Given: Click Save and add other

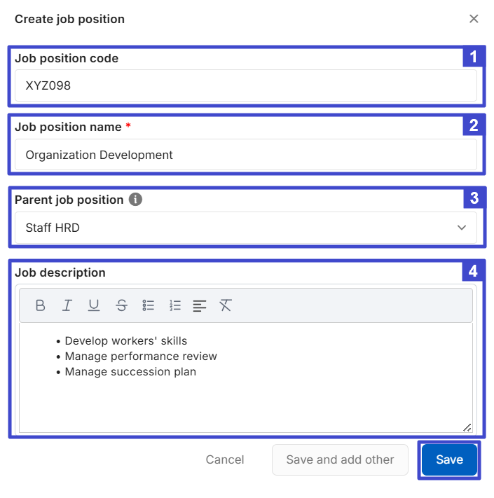Looking at the screenshot, I should (x=340, y=460).
